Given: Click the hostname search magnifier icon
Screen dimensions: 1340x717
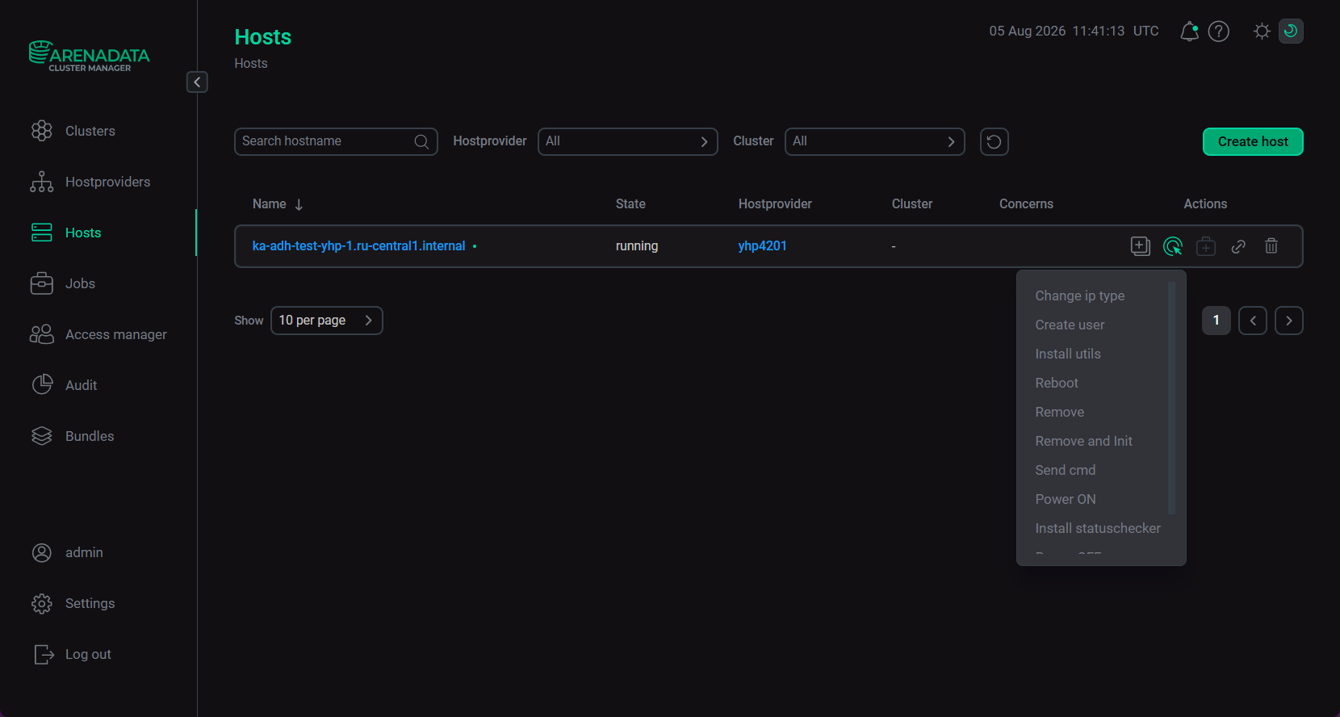Looking at the screenshot, I should (x=421, y=142).
